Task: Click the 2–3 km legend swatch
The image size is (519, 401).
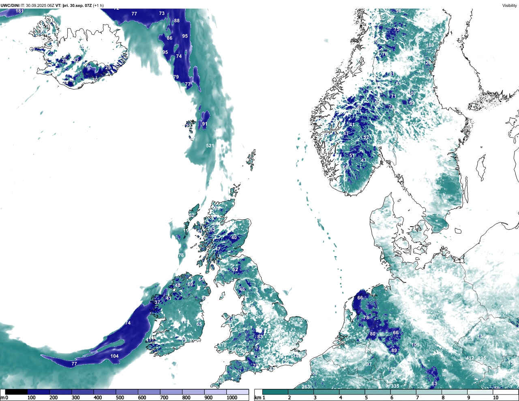Action: pos(301,392)
